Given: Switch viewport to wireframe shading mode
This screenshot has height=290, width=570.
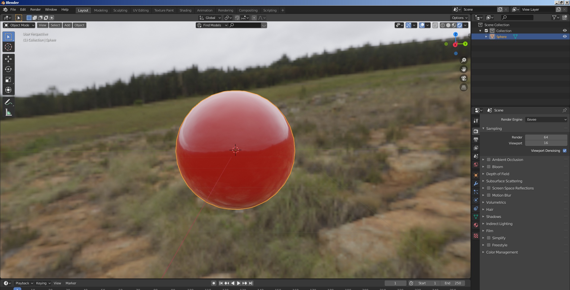Looking at the screenshot, I should tap(442, 25).
